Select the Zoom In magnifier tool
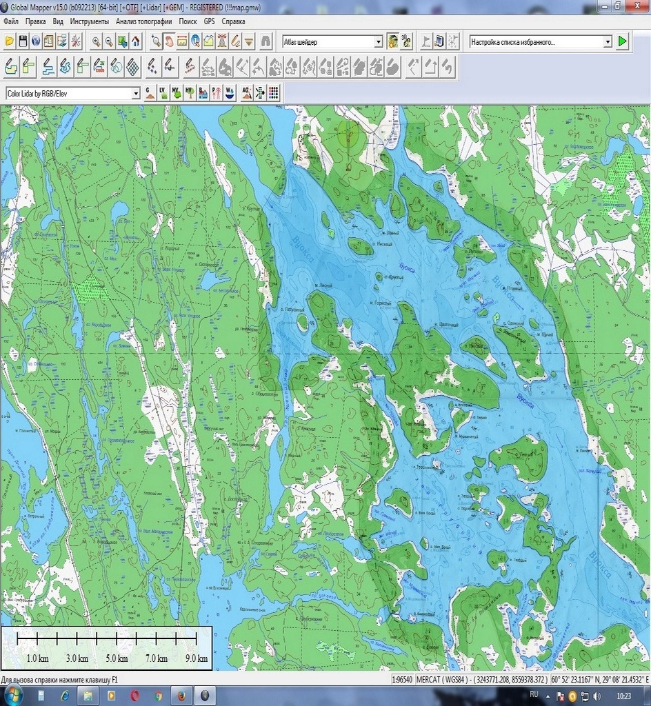This screenshot has height=706, width=651. coord(96,41)
